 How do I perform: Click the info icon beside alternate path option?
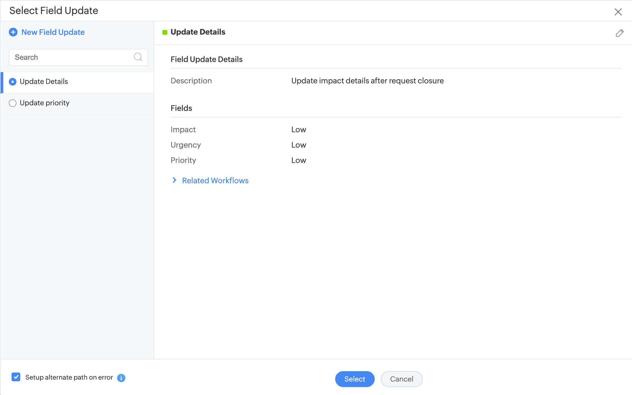click(121, 378)
